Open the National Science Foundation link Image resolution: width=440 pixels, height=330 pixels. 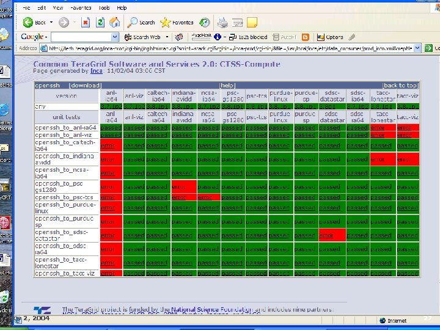click(x=211, y=309)
